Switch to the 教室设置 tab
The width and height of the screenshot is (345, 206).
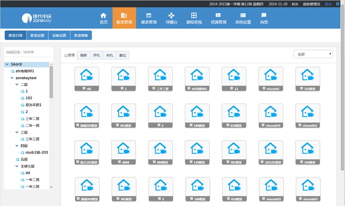click(x=37, y=36)
